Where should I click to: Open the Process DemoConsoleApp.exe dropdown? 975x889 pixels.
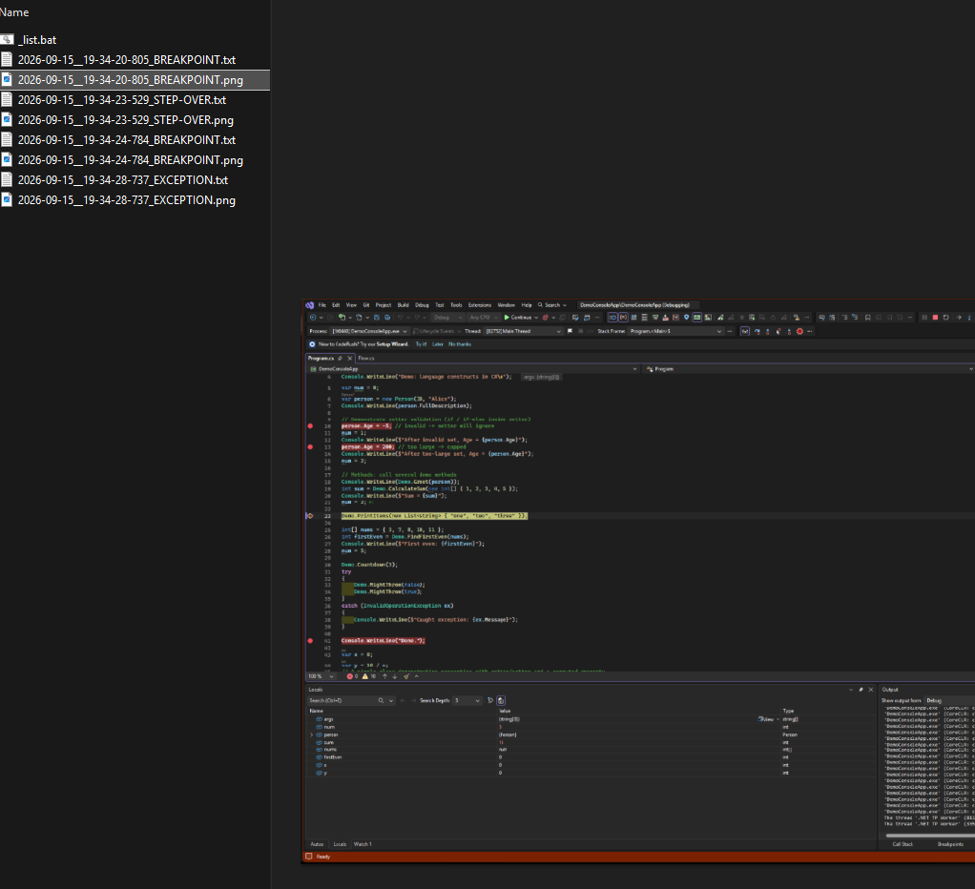369,331
